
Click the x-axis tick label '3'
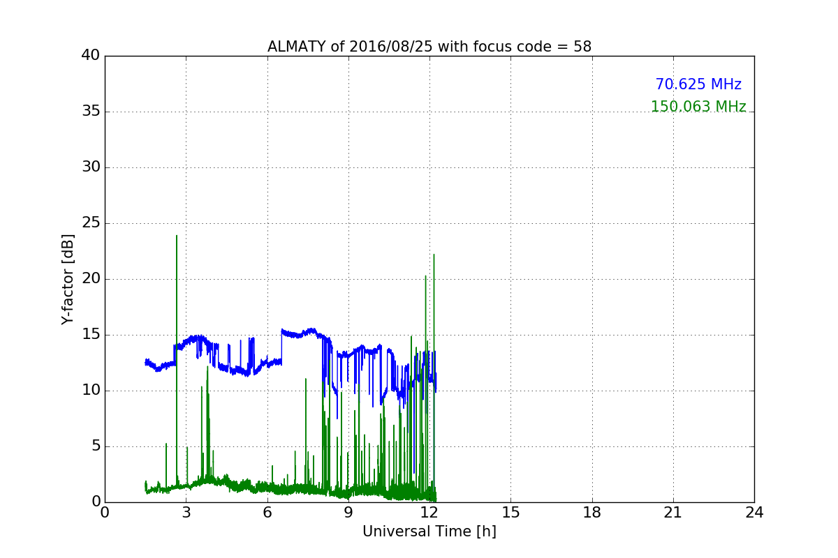tap(186, 513)
